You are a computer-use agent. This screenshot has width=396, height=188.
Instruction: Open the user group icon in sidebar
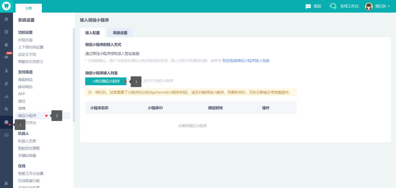pyautogui.click(x=6, y=83)
